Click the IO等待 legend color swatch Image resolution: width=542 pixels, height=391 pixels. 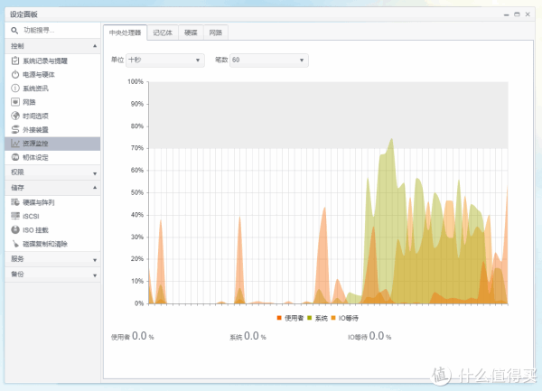pyautogui.click(x=333, y=318)
